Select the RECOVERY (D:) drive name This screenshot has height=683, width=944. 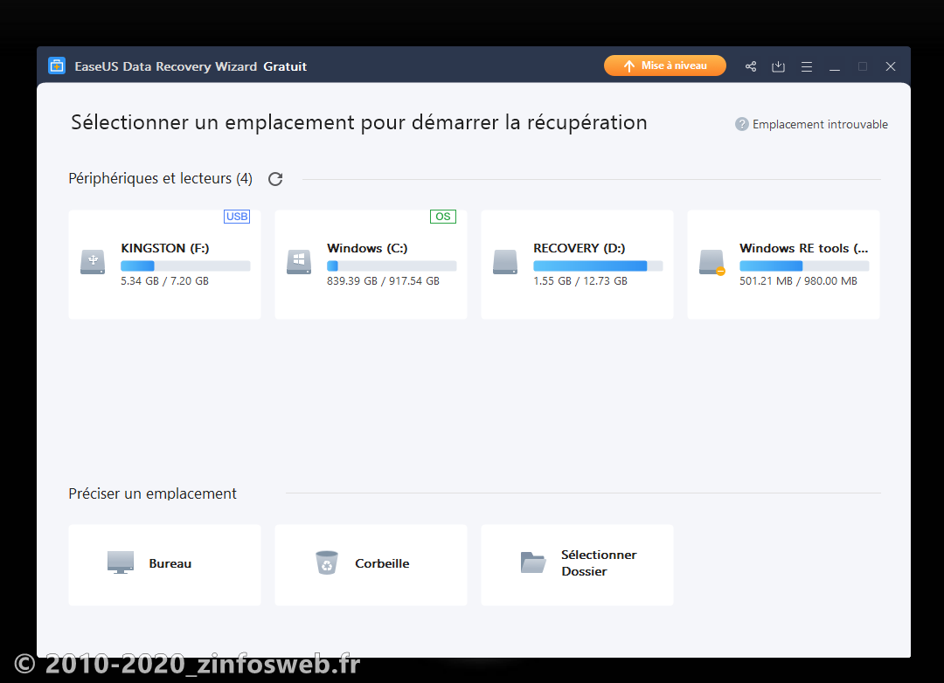click(x=580, y=248)
